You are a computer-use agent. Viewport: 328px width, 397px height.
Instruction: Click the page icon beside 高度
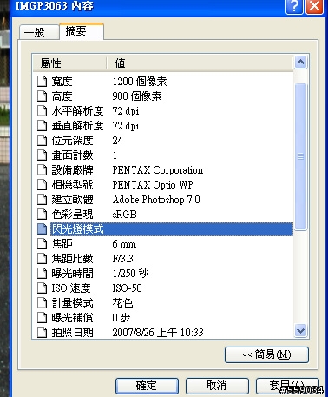(x=42, y=96)
